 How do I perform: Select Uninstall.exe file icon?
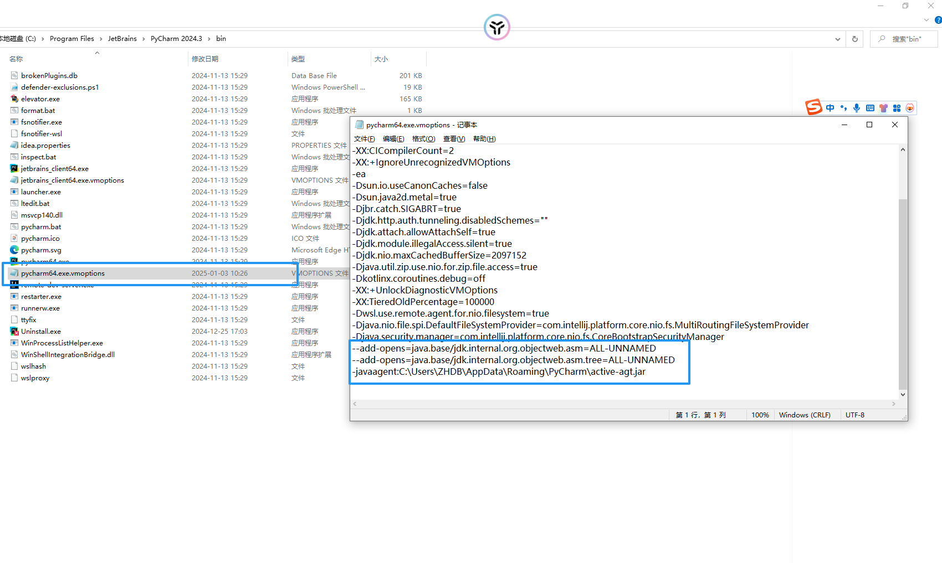click(14, 331)
